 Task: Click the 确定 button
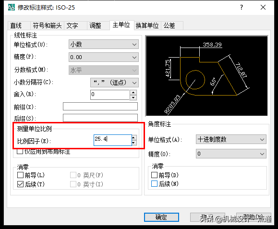coord(161,217)
